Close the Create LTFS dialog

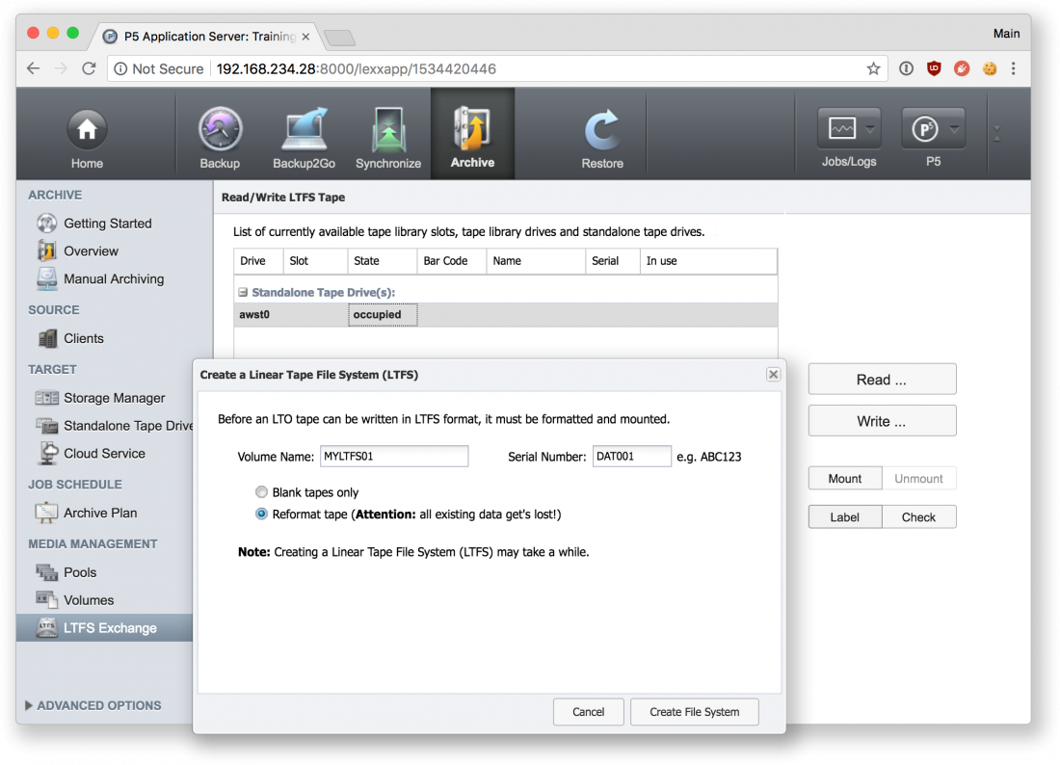(x=774, y=375)
